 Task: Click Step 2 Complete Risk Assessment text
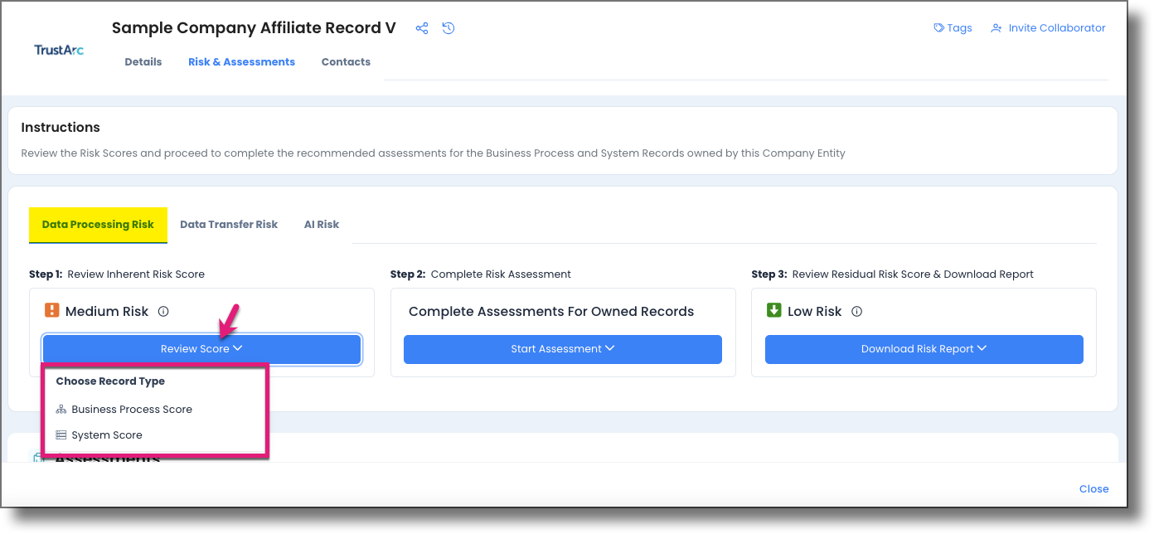click(x=481, y=274)
